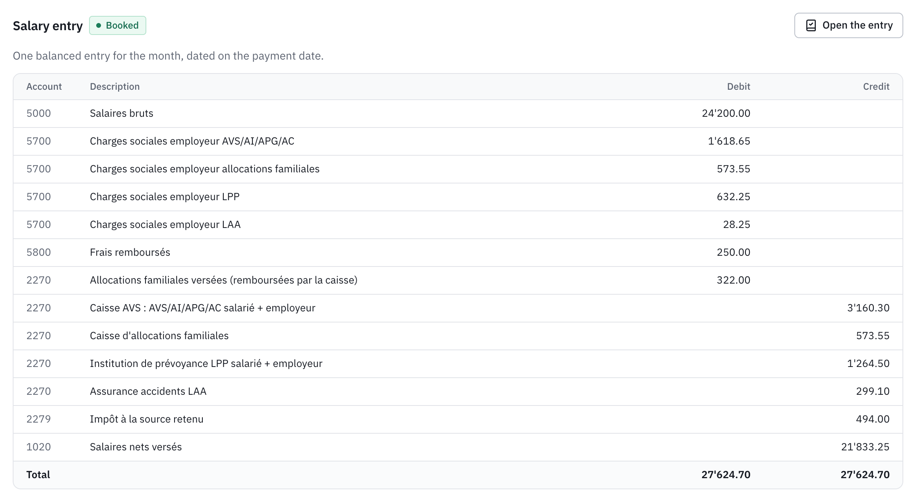Click debit amount 28.25
This screenshot has width=916, height=502.
[737, 224]
